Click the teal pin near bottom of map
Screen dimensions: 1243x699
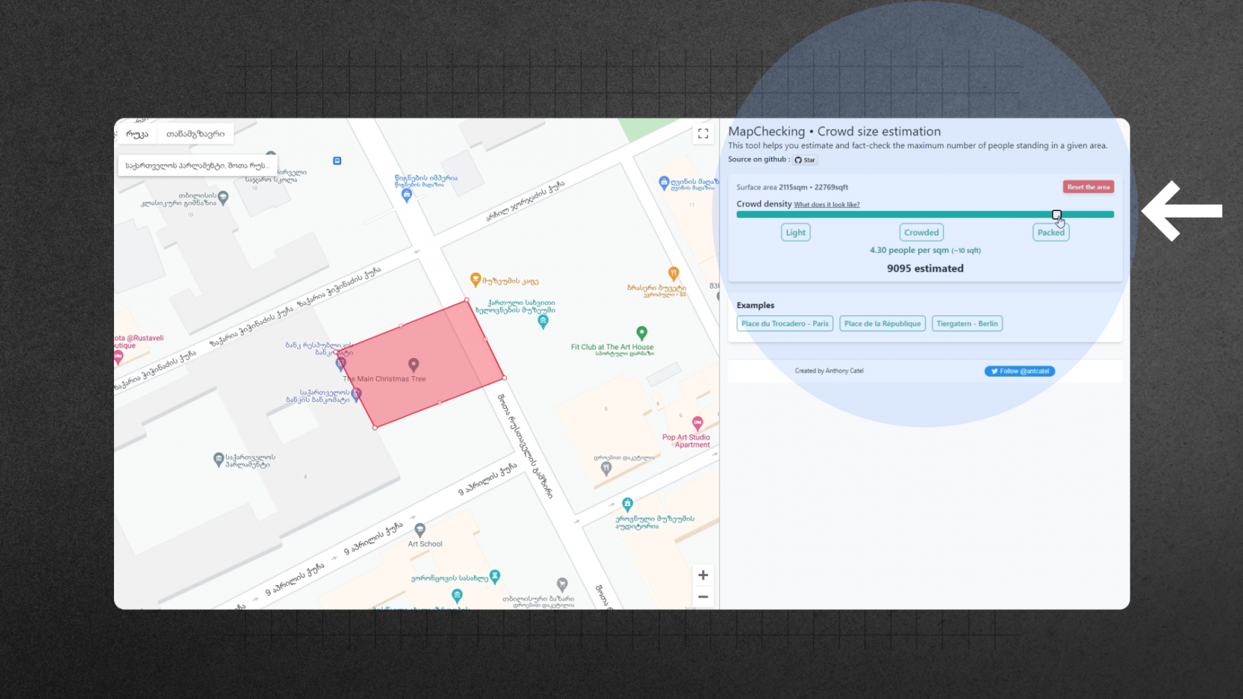coord(457,596)
